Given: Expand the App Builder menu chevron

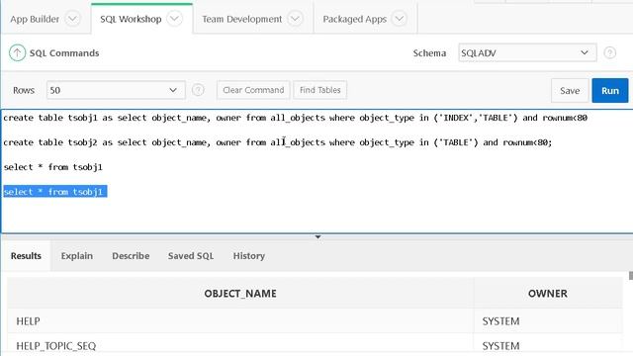Looking at the screenshot, I should point(72,19).
